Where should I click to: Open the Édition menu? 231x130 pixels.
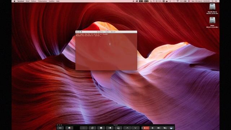34,1
